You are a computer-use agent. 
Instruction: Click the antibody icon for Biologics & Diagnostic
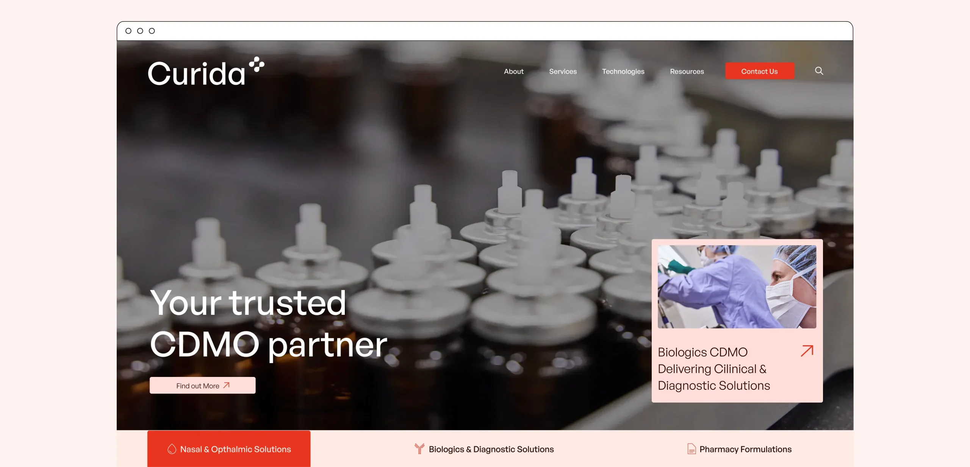pos(419,449)
